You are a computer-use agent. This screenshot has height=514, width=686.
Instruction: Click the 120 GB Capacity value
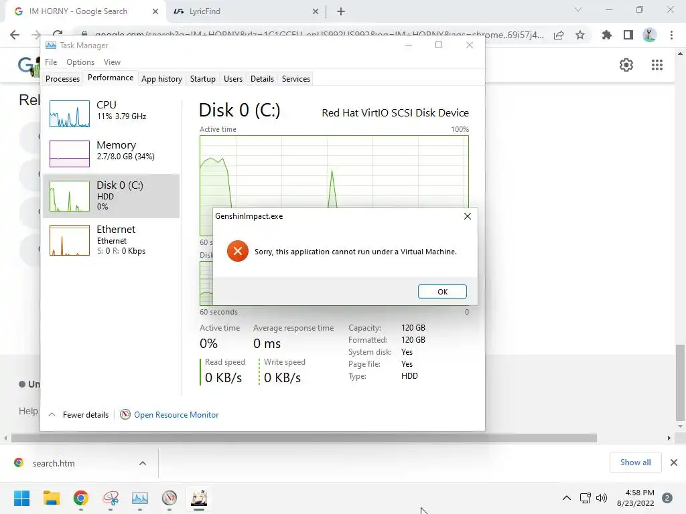click(x=413, y=328)
